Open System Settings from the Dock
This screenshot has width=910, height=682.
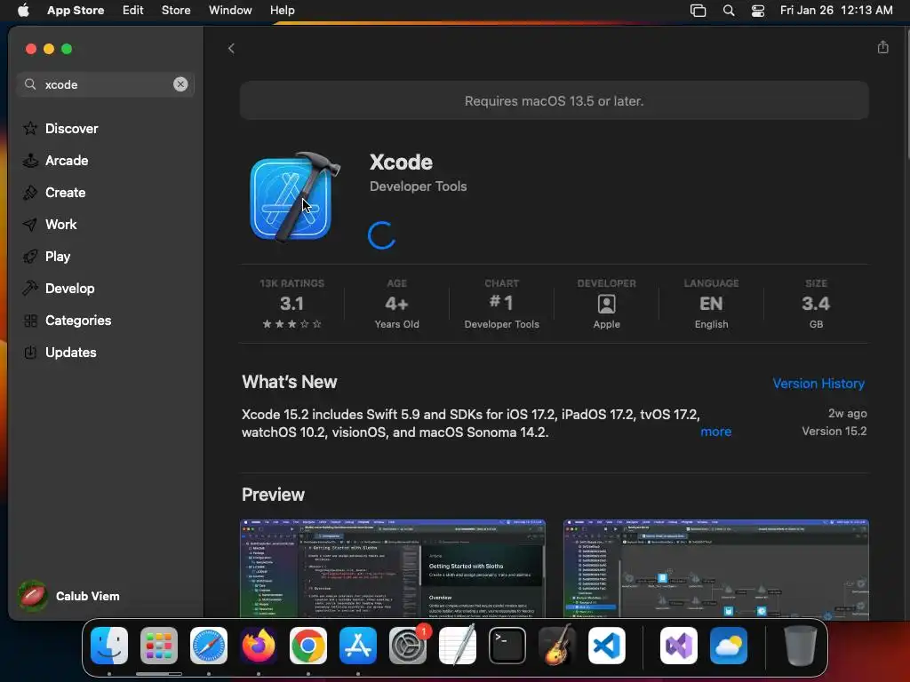[408, 646]
